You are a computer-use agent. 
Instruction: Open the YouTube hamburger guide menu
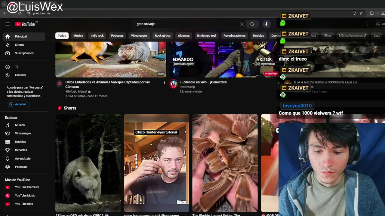click(x=8, y=24)
